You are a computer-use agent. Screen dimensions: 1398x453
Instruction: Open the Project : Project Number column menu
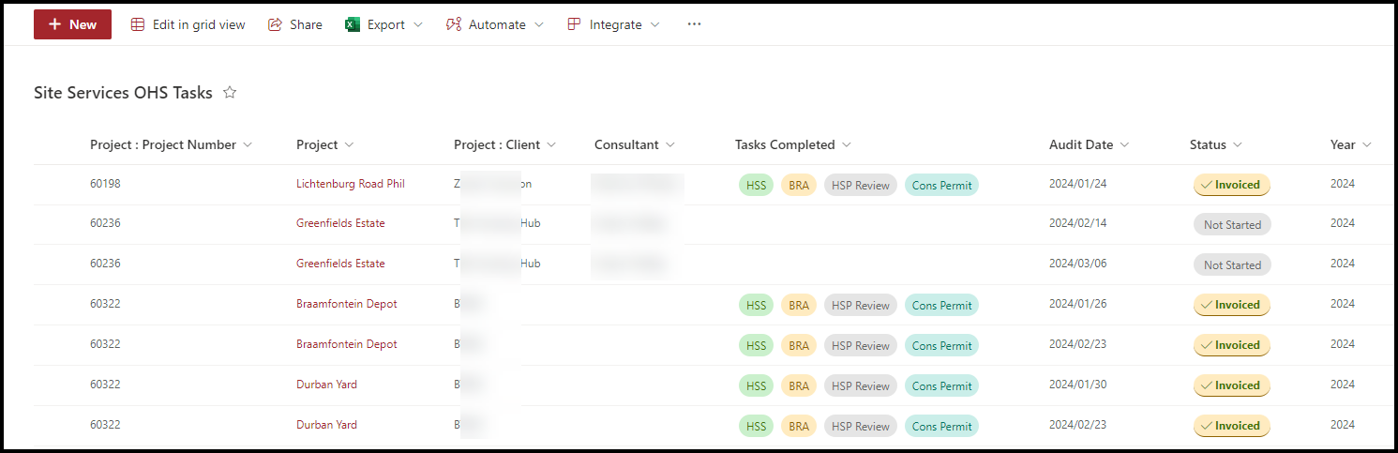248,144
